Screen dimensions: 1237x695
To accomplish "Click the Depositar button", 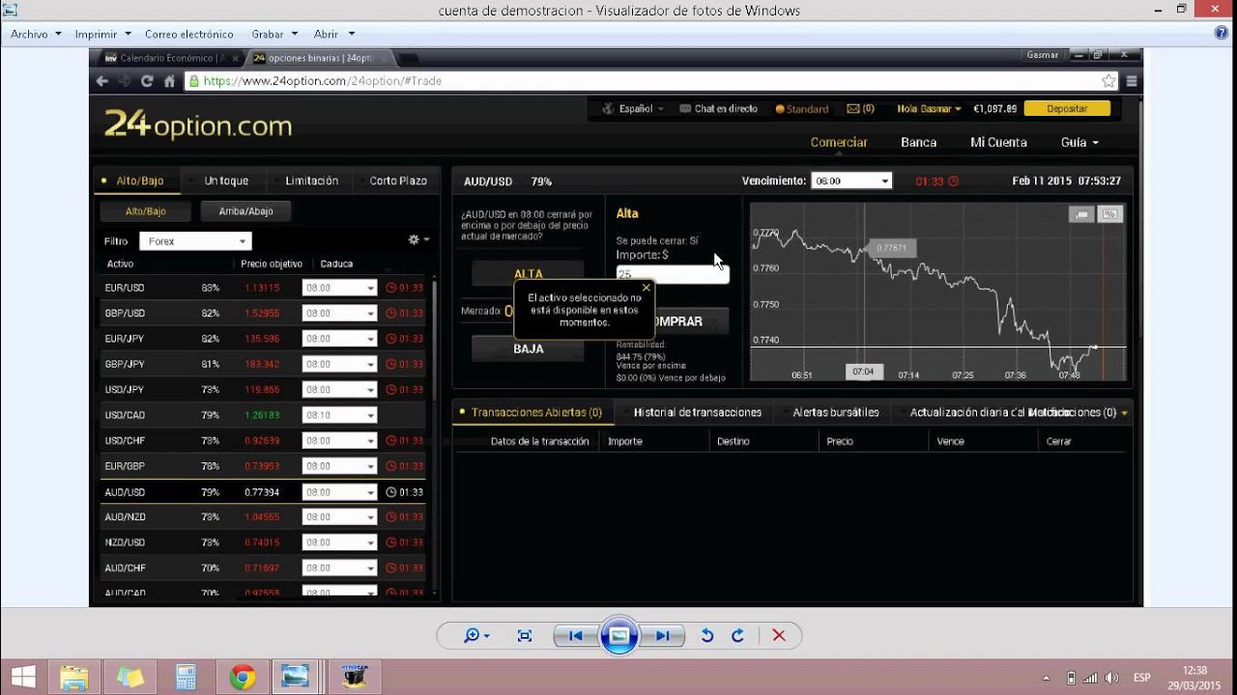I will pyautogui.click(x=1067, y=109).
